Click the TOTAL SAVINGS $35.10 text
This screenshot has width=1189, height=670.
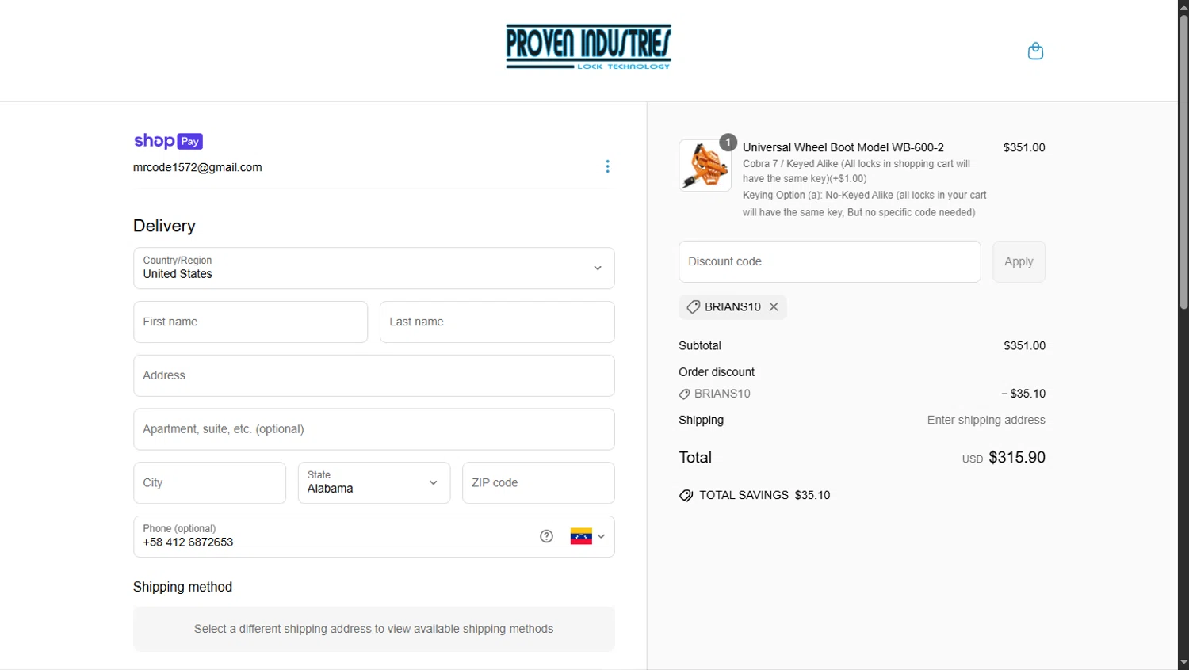click(x=764, y=495)
